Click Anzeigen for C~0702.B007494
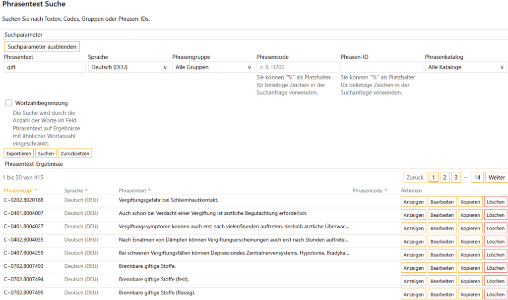The width and height of the screenshot is (508, 300). [413, 281]
